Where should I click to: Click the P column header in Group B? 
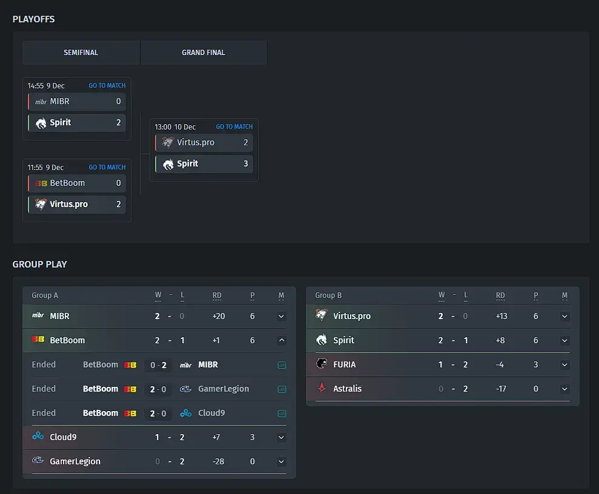click(535, 295)
